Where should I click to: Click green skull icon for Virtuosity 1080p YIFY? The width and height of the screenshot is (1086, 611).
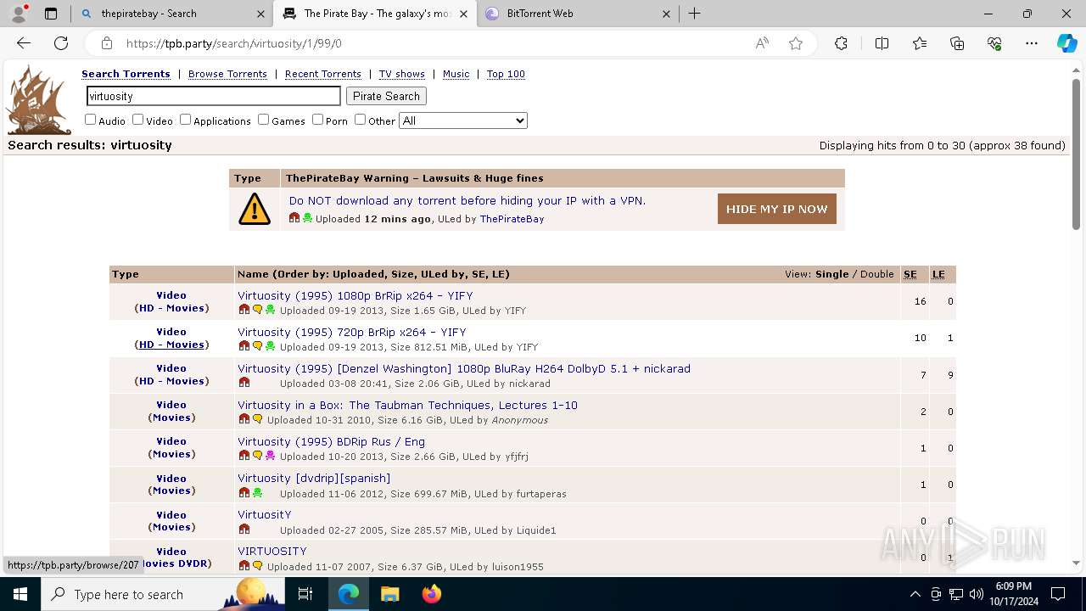pyautogui.click(x=270, y=310)
